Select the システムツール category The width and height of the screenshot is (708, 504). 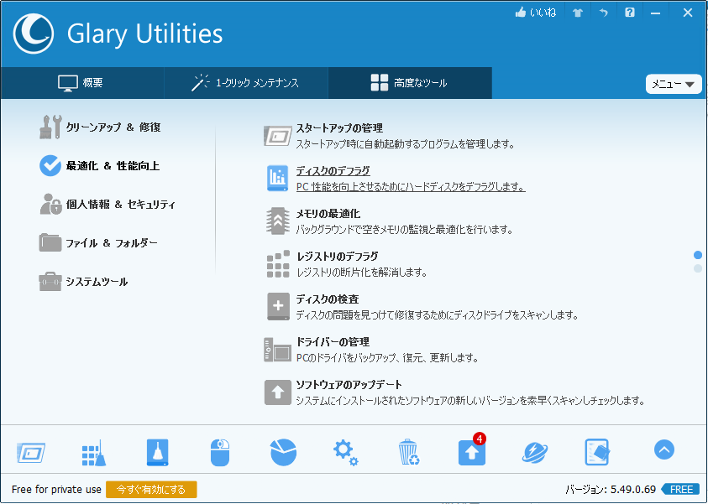(83, 282)
